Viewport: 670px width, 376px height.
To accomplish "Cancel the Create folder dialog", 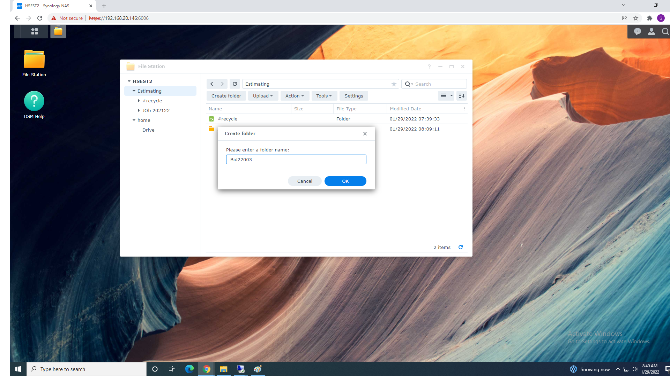I will (304, 181).
